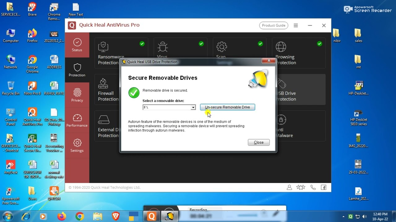The width and height of the screenshot is (396, 222).
Task: Select Chrome Remote Desktop icon on desktop
Action: pos(54,12)
